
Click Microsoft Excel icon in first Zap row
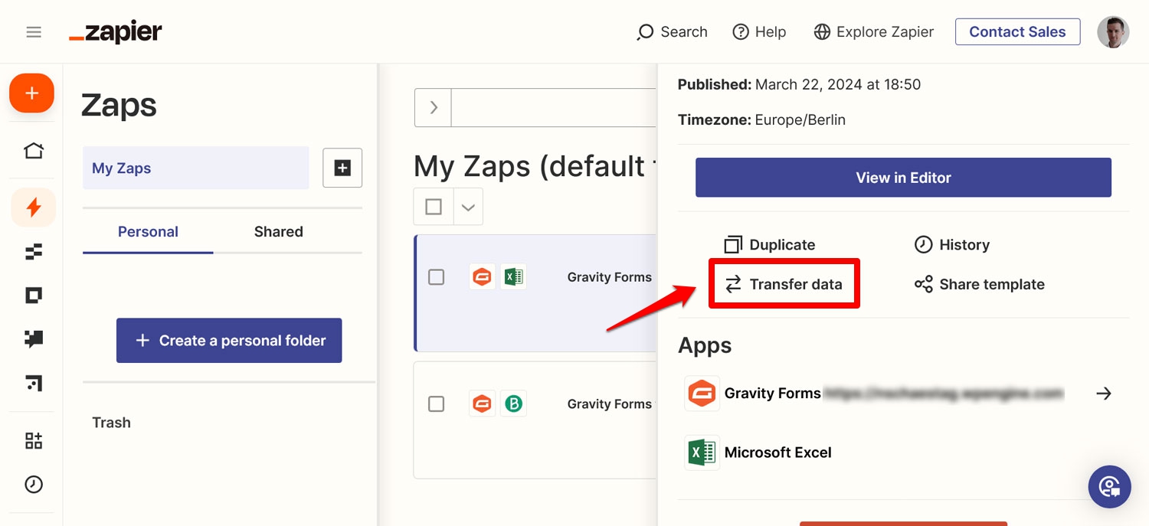click(512, 276)
